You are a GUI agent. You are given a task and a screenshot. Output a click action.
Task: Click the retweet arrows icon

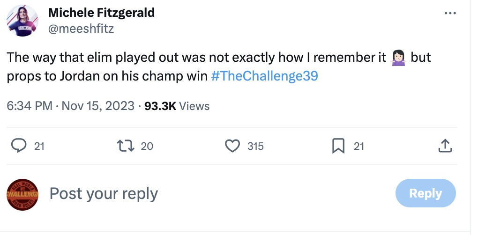[127, 146]
